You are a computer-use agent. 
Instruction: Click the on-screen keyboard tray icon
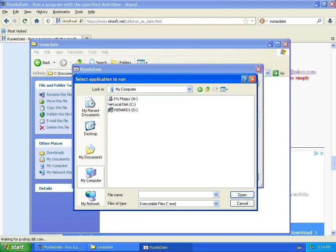coord(299,247)
